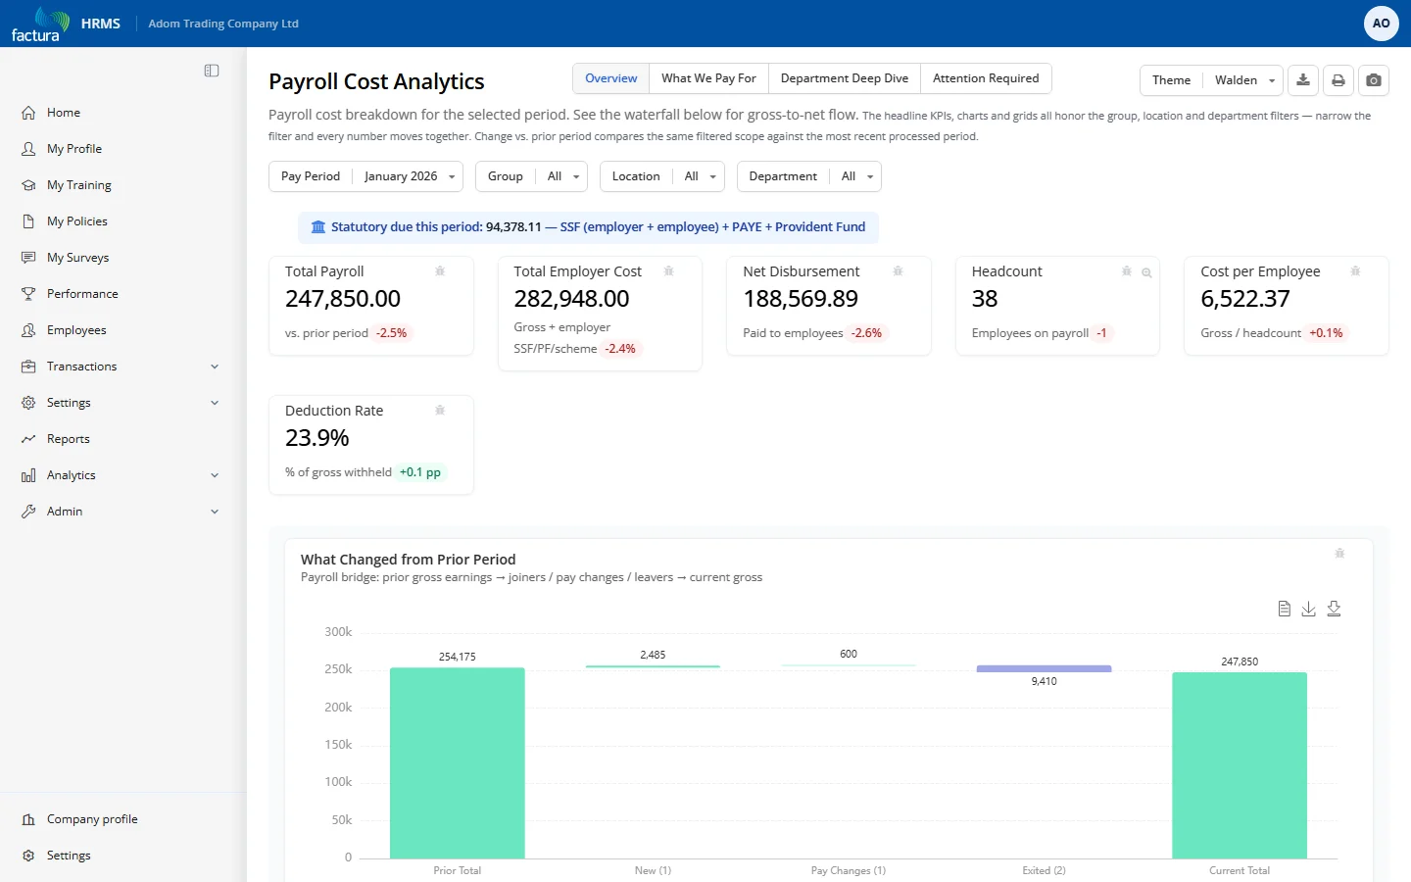Viewport: 1411px width, 882px height.
Task: Open the Theme Walden dropdown
Action: click(1211, 80)
